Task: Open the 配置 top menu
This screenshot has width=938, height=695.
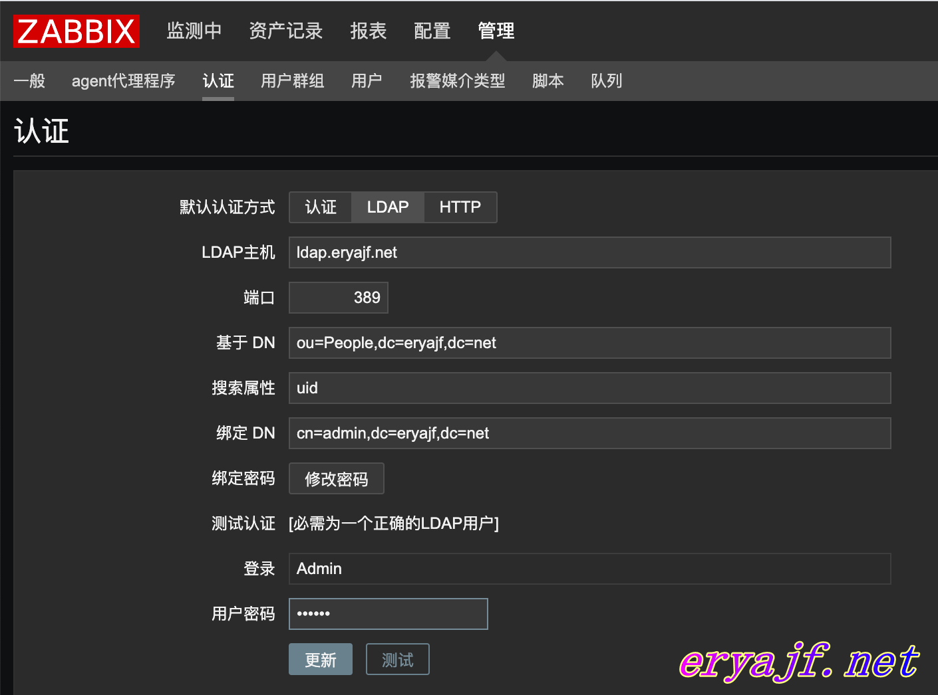Action: (x=432, y=31)
